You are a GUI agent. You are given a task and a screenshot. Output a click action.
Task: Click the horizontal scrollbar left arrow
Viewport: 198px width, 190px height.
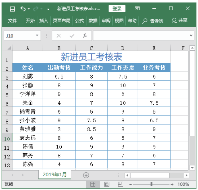(127, 175)
